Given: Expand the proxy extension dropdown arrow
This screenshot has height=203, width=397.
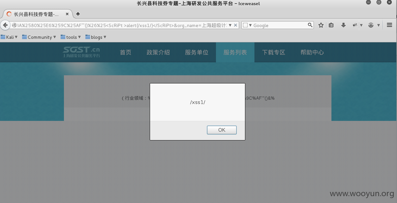Looking at the screenshot, I should pyautogui.click(x=378, y=25).
